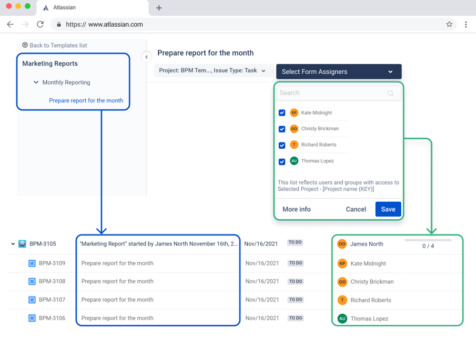Click Richard Roberts' T avatar in dropdown
The width and height of the screenshot is (476, 349).
coord(294,144)
